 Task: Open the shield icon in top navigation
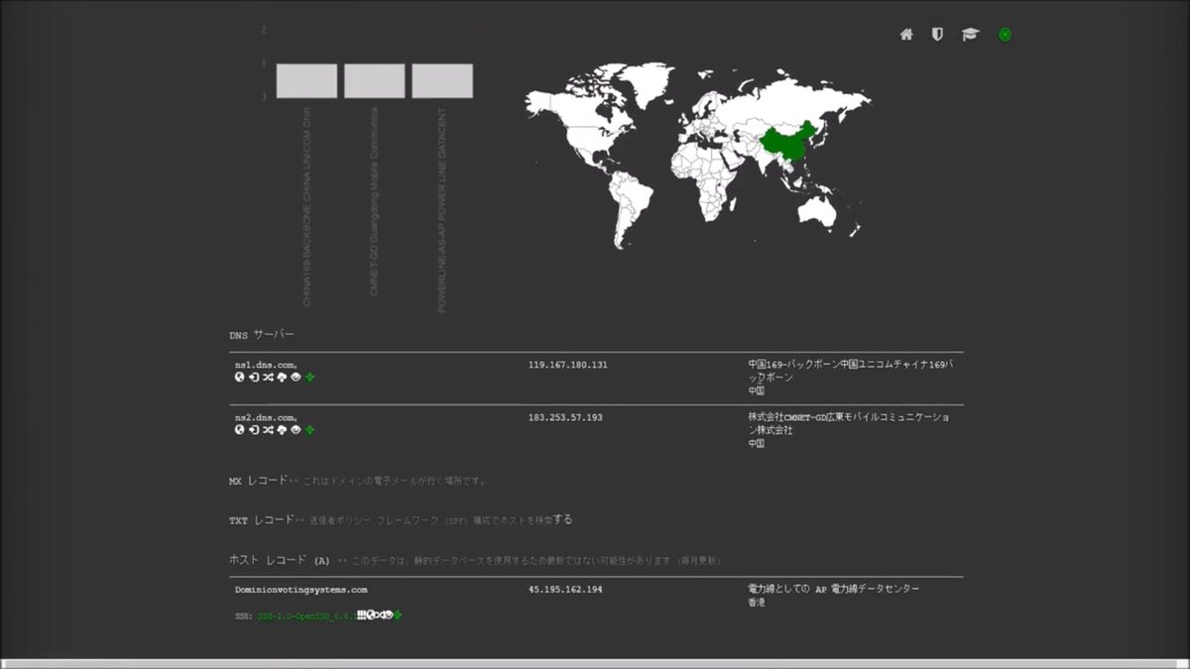(x=937, y=35)
